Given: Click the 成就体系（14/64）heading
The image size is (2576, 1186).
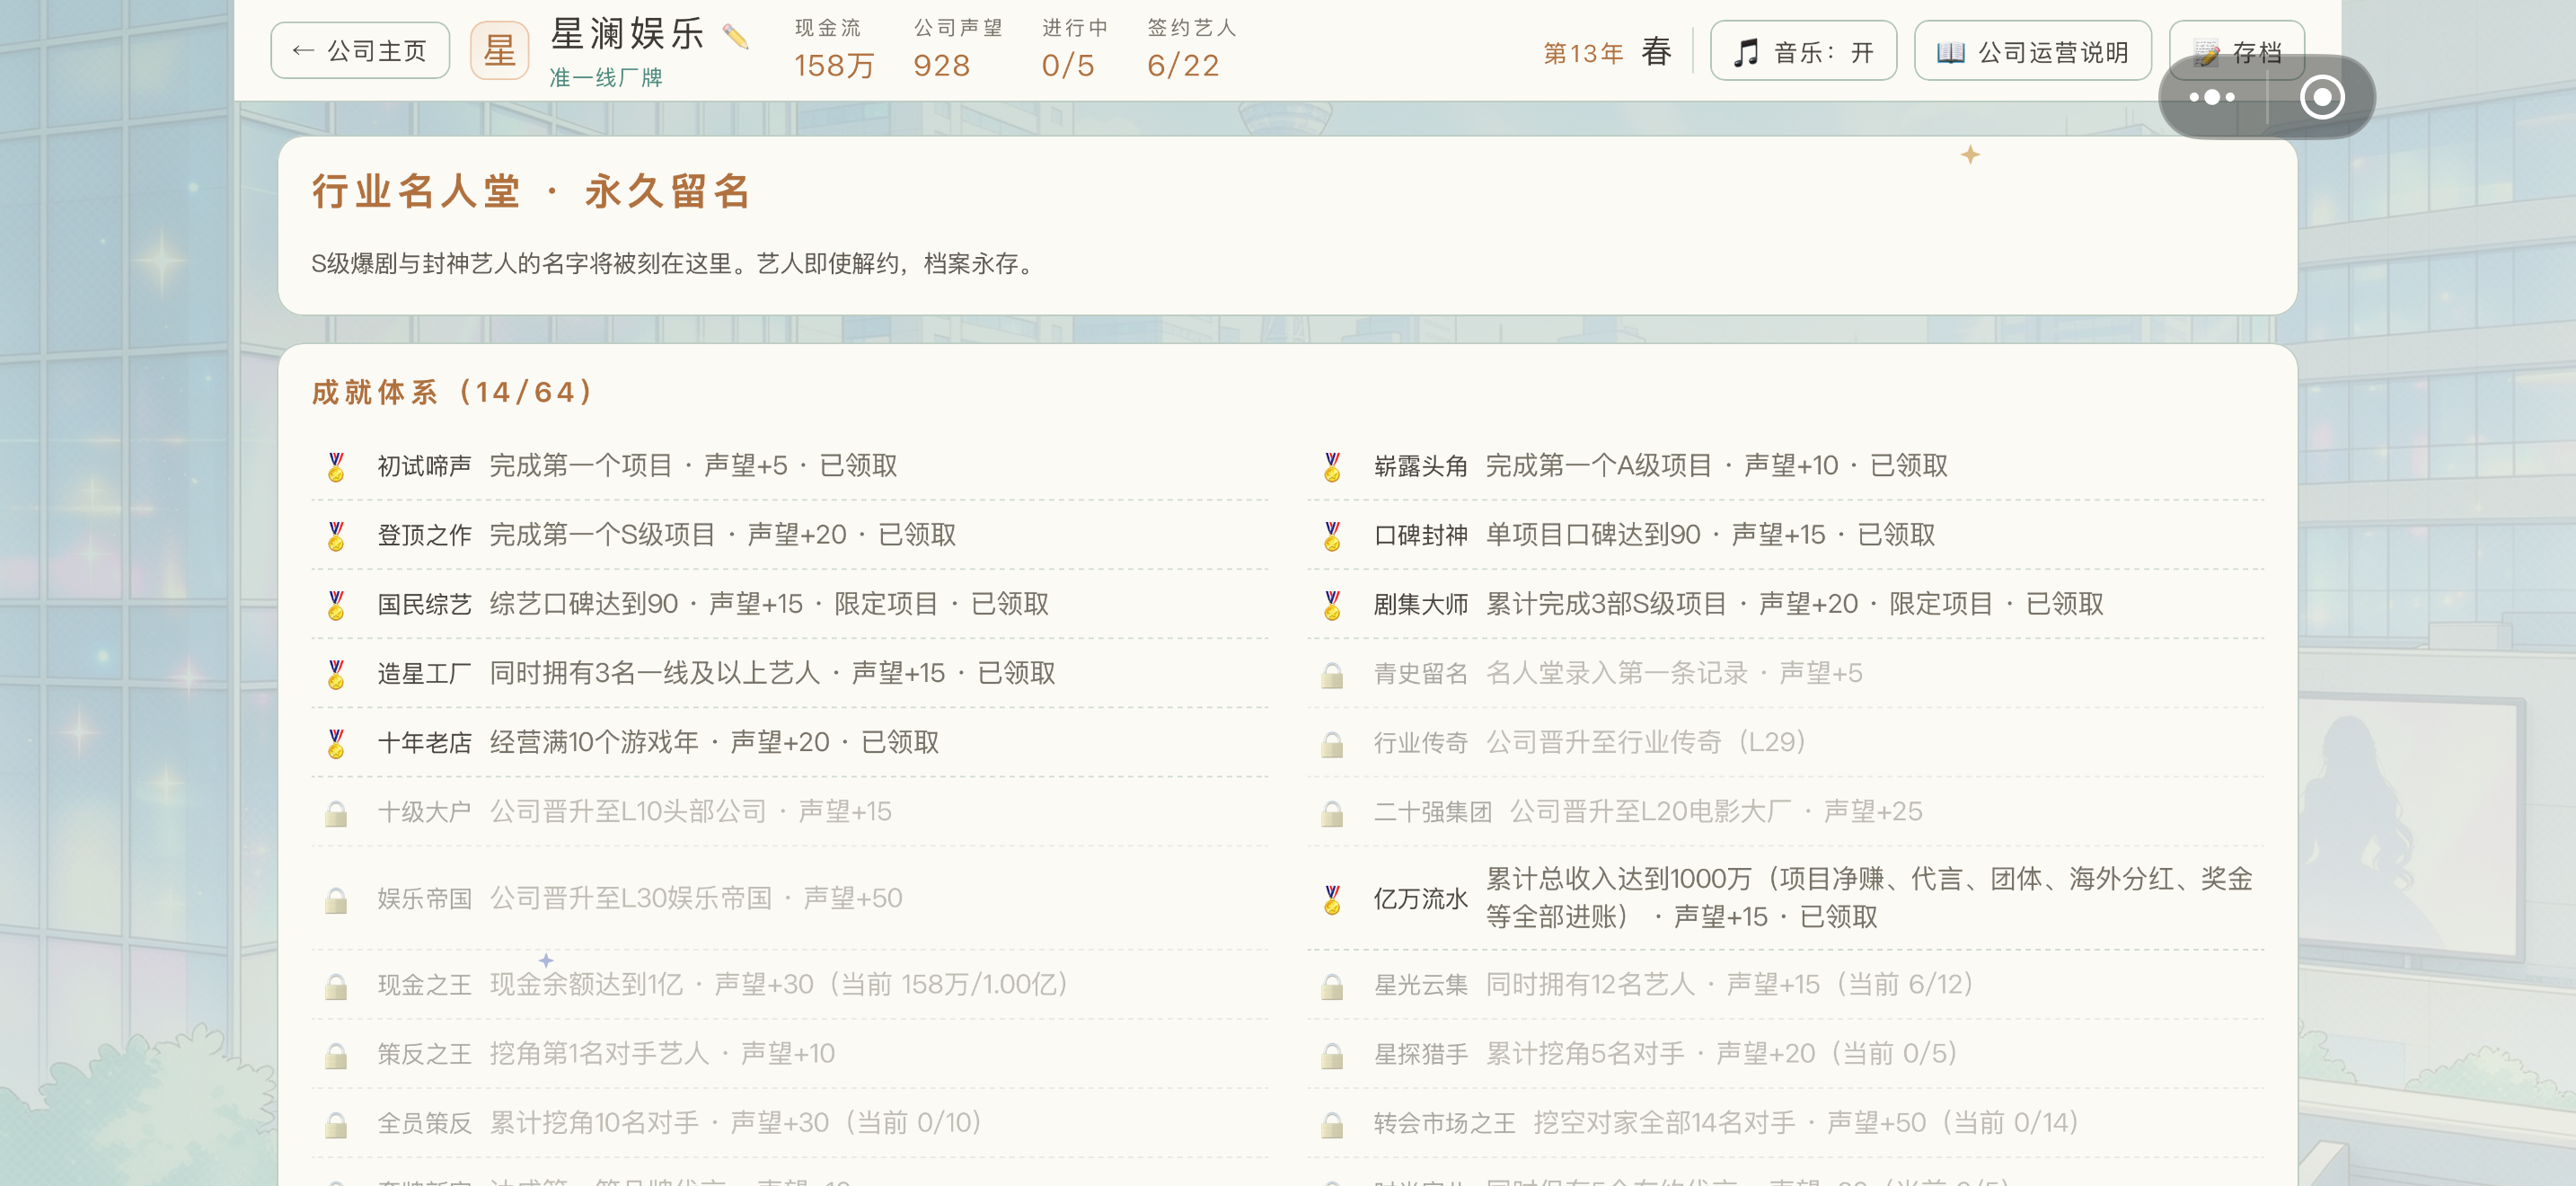Looking at the screenshot, I should (454, 392).
